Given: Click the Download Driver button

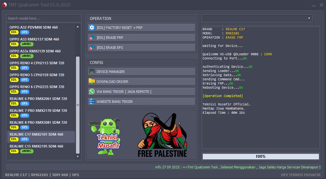Looking at the screenshot, I should click(x=141, y=82).
